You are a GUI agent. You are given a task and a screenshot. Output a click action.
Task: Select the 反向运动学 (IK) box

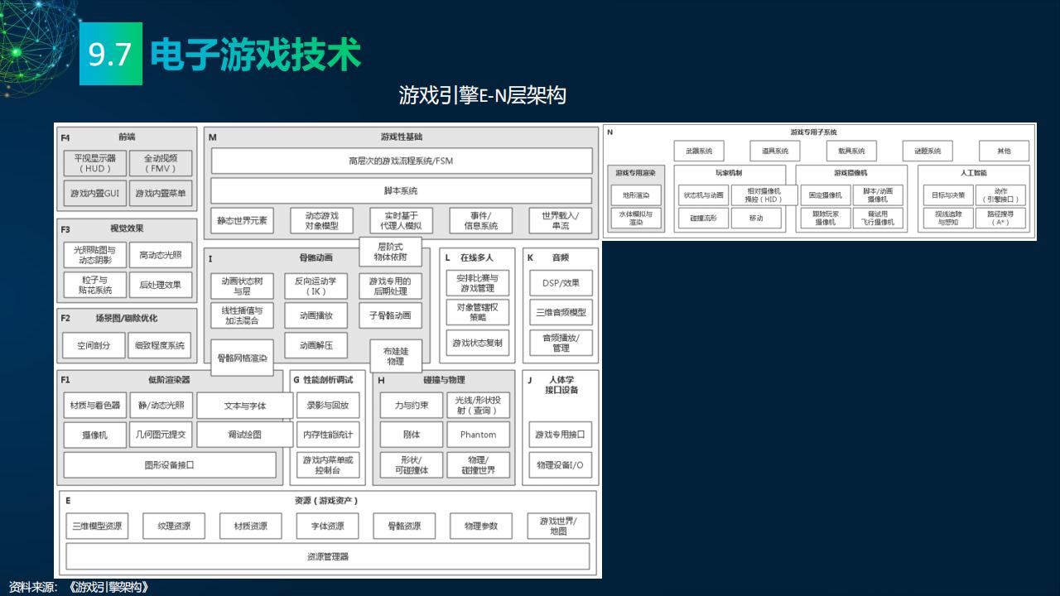click(316, 286)
